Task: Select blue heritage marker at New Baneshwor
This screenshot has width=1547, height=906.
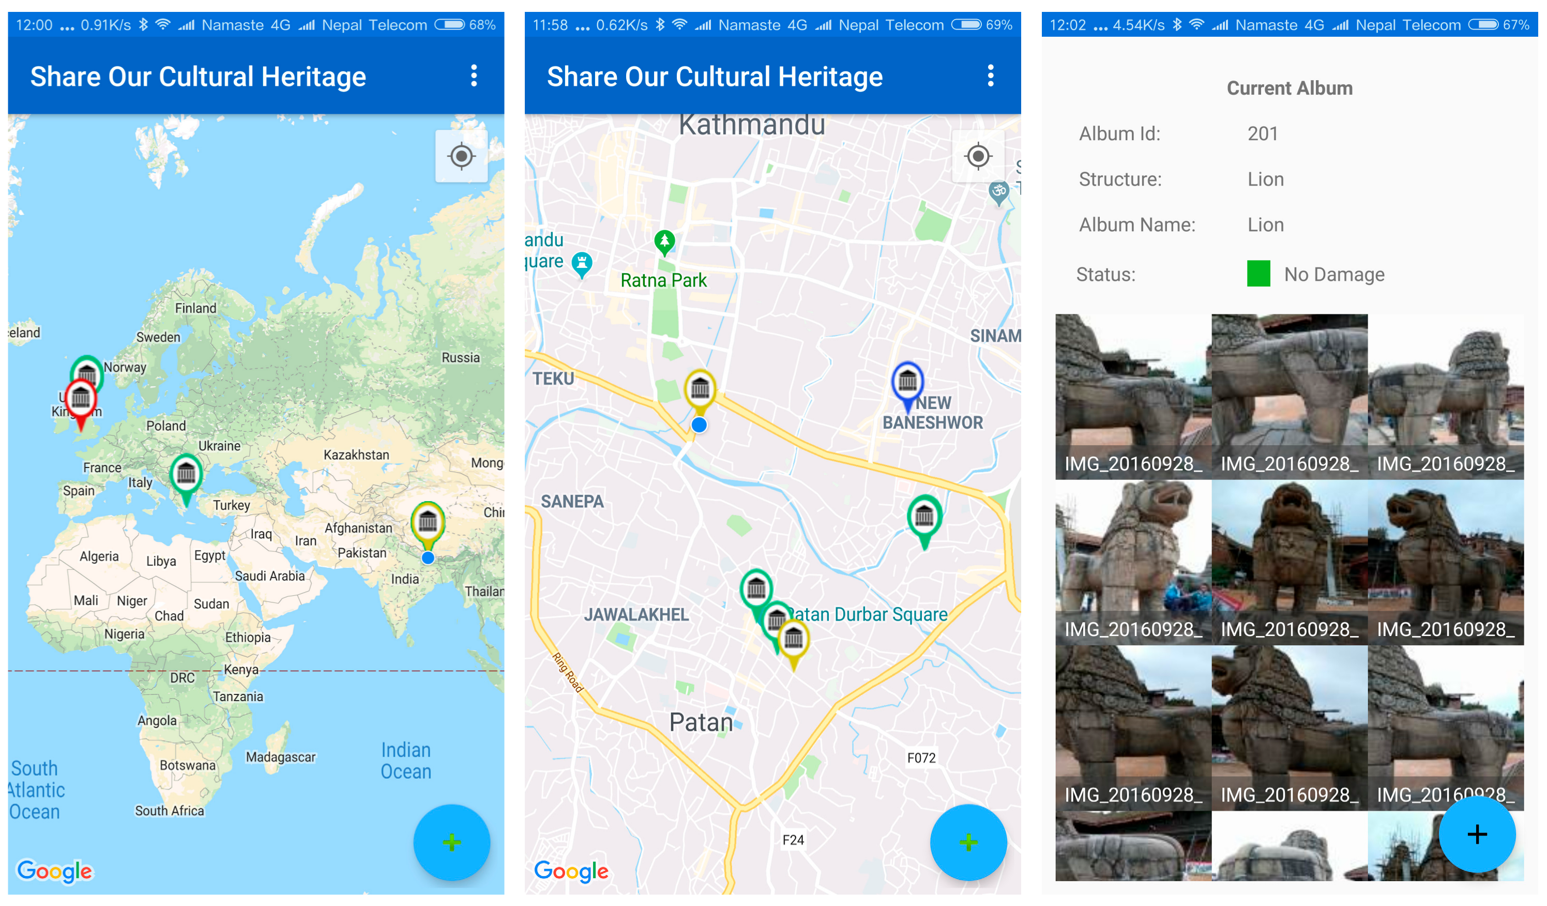Action: coord(907,382)
